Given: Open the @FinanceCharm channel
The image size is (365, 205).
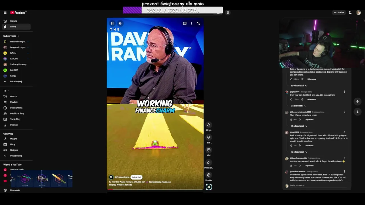Looking at the screenshot, I should (x=122, y=177).
